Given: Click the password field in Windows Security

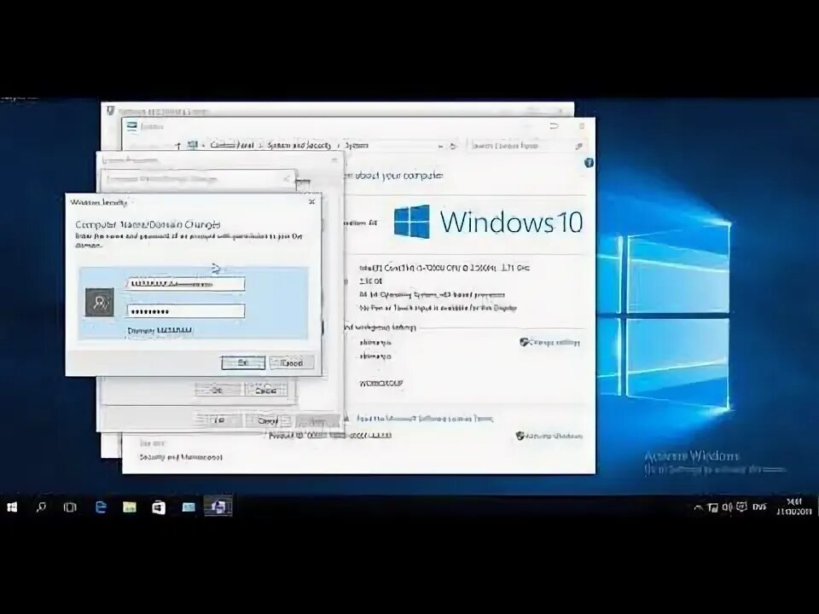Looking at the screenshot, I should point(185,311).
